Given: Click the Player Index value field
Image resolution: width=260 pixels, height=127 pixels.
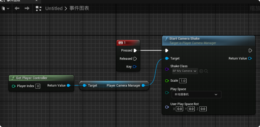Looking at the screenshot, I should pyautogui.click(x=38, y=86).
